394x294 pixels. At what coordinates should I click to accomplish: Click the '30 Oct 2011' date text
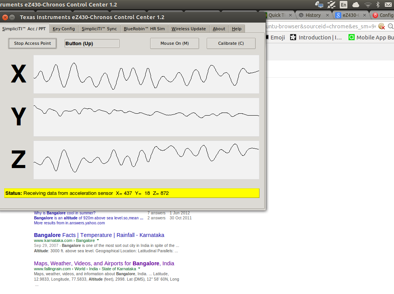(x=180, y=218)
